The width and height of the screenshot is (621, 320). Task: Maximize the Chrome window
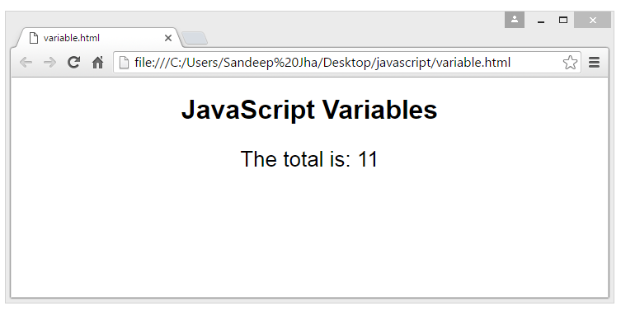pyautogui.click(x=563, y=20)
